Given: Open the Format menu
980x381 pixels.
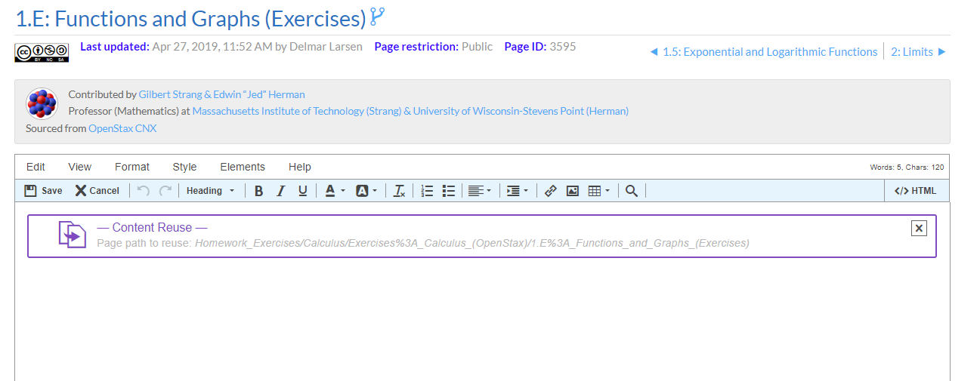Looking at the screenshot, I should (132, 167).
